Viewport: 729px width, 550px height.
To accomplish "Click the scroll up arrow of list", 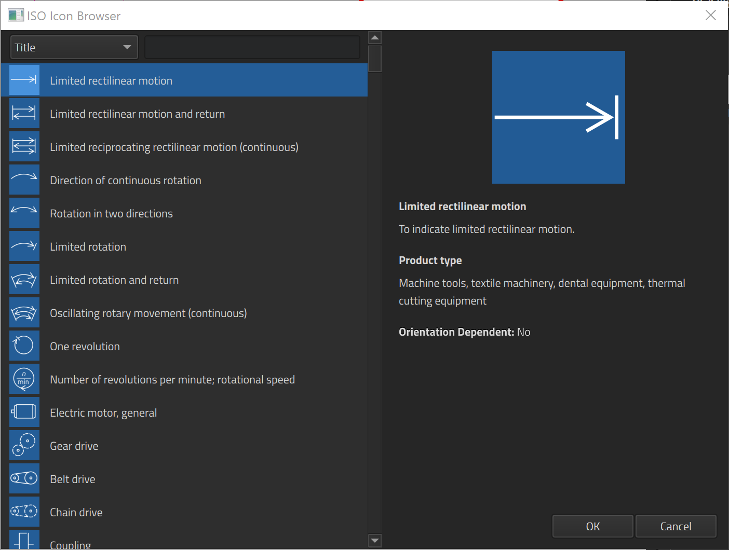I will pyautogui.click(x=375, y=38).
